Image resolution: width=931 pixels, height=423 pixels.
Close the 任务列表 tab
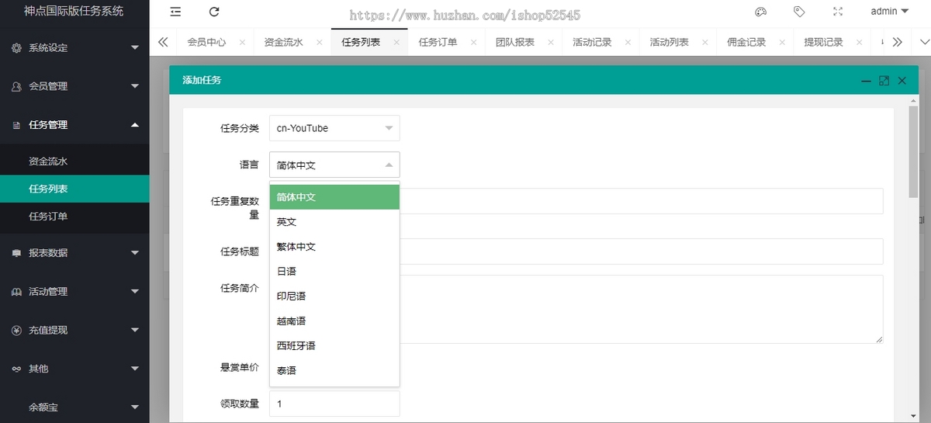click(396, 43)
